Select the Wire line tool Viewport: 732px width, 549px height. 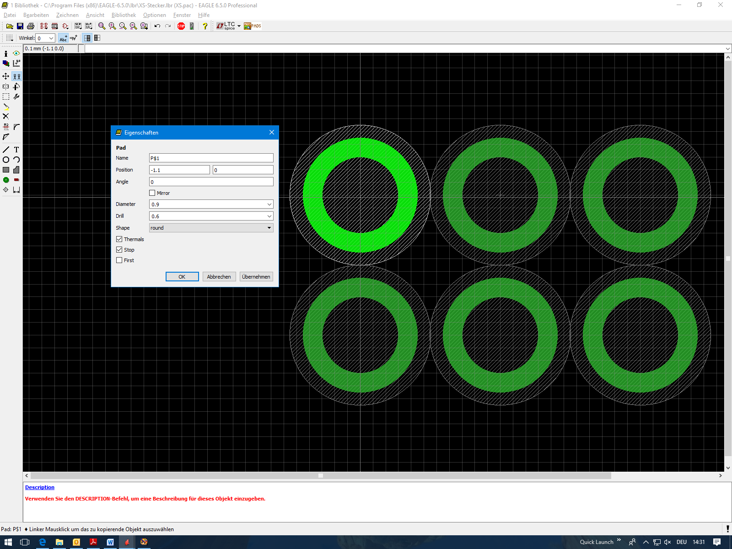click(x=6, y=150)
